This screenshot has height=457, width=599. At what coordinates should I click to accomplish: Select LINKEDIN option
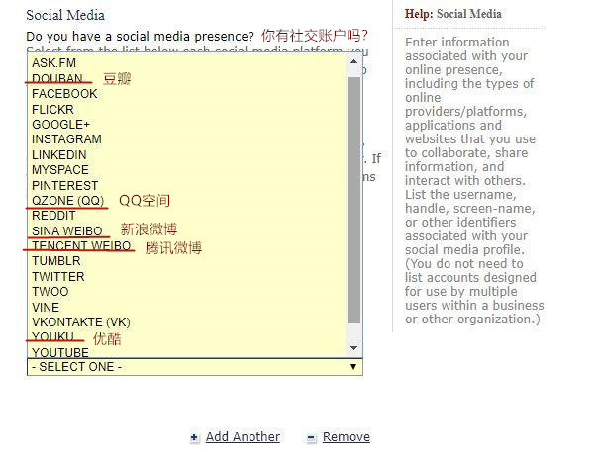(x=59, y=154)
